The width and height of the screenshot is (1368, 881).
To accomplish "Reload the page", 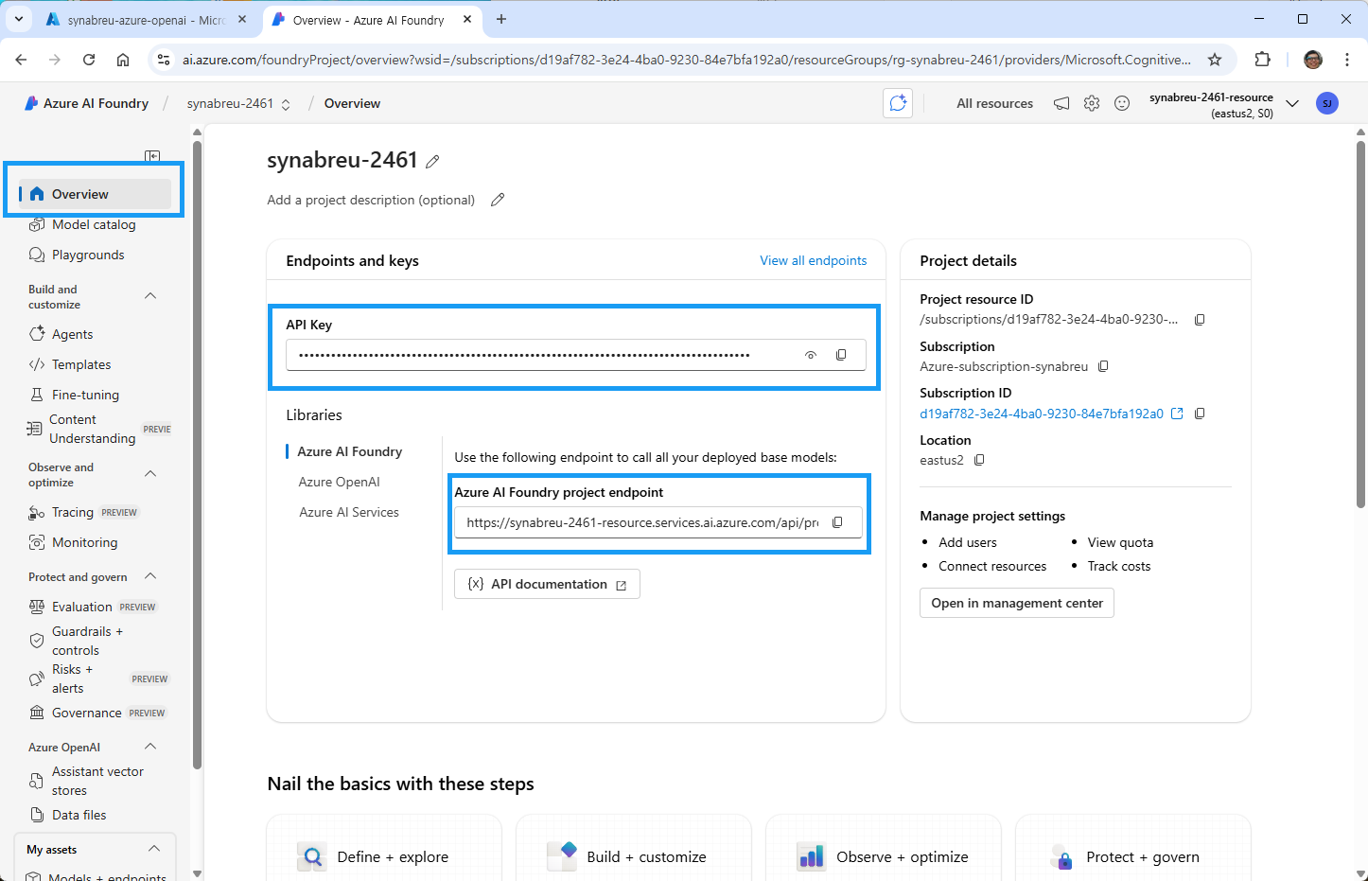I will click(89, 60).
